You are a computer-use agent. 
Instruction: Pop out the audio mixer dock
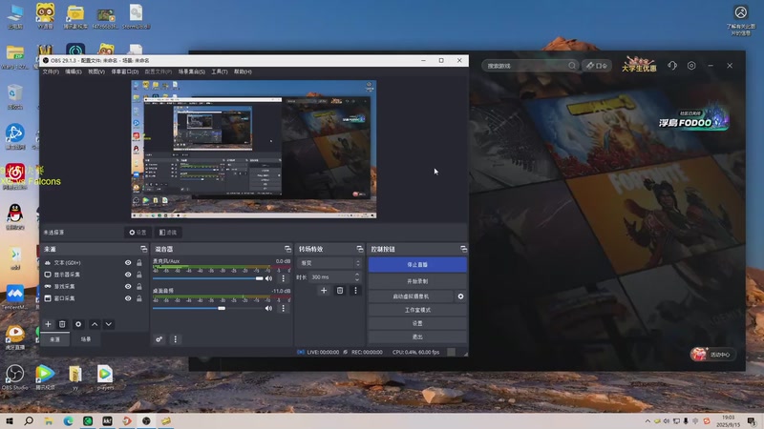287,249
